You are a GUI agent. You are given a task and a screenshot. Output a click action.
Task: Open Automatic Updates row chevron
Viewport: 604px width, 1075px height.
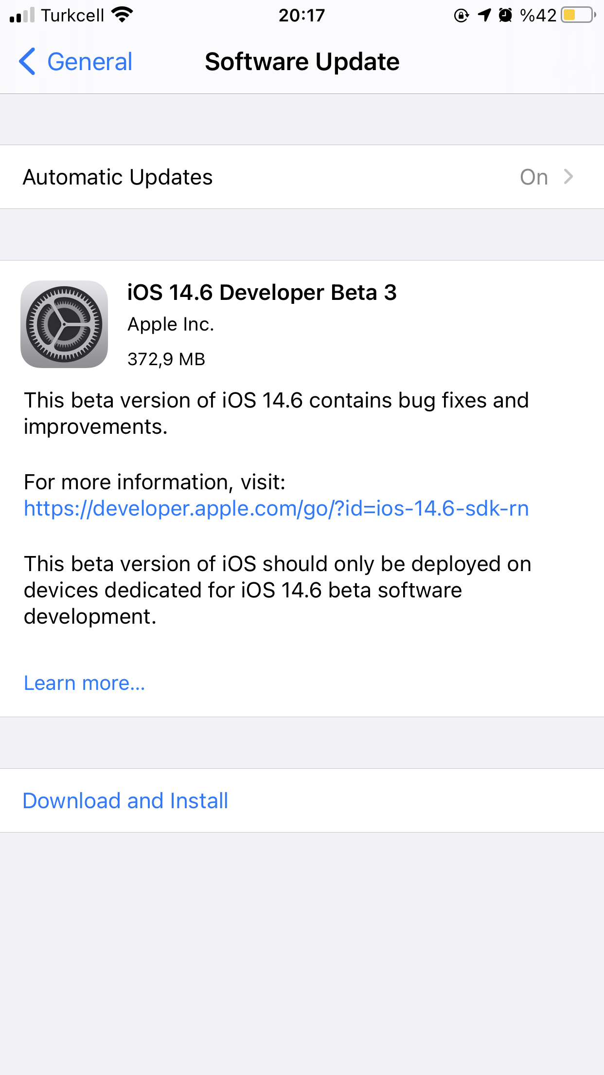[x=568, y=177]
